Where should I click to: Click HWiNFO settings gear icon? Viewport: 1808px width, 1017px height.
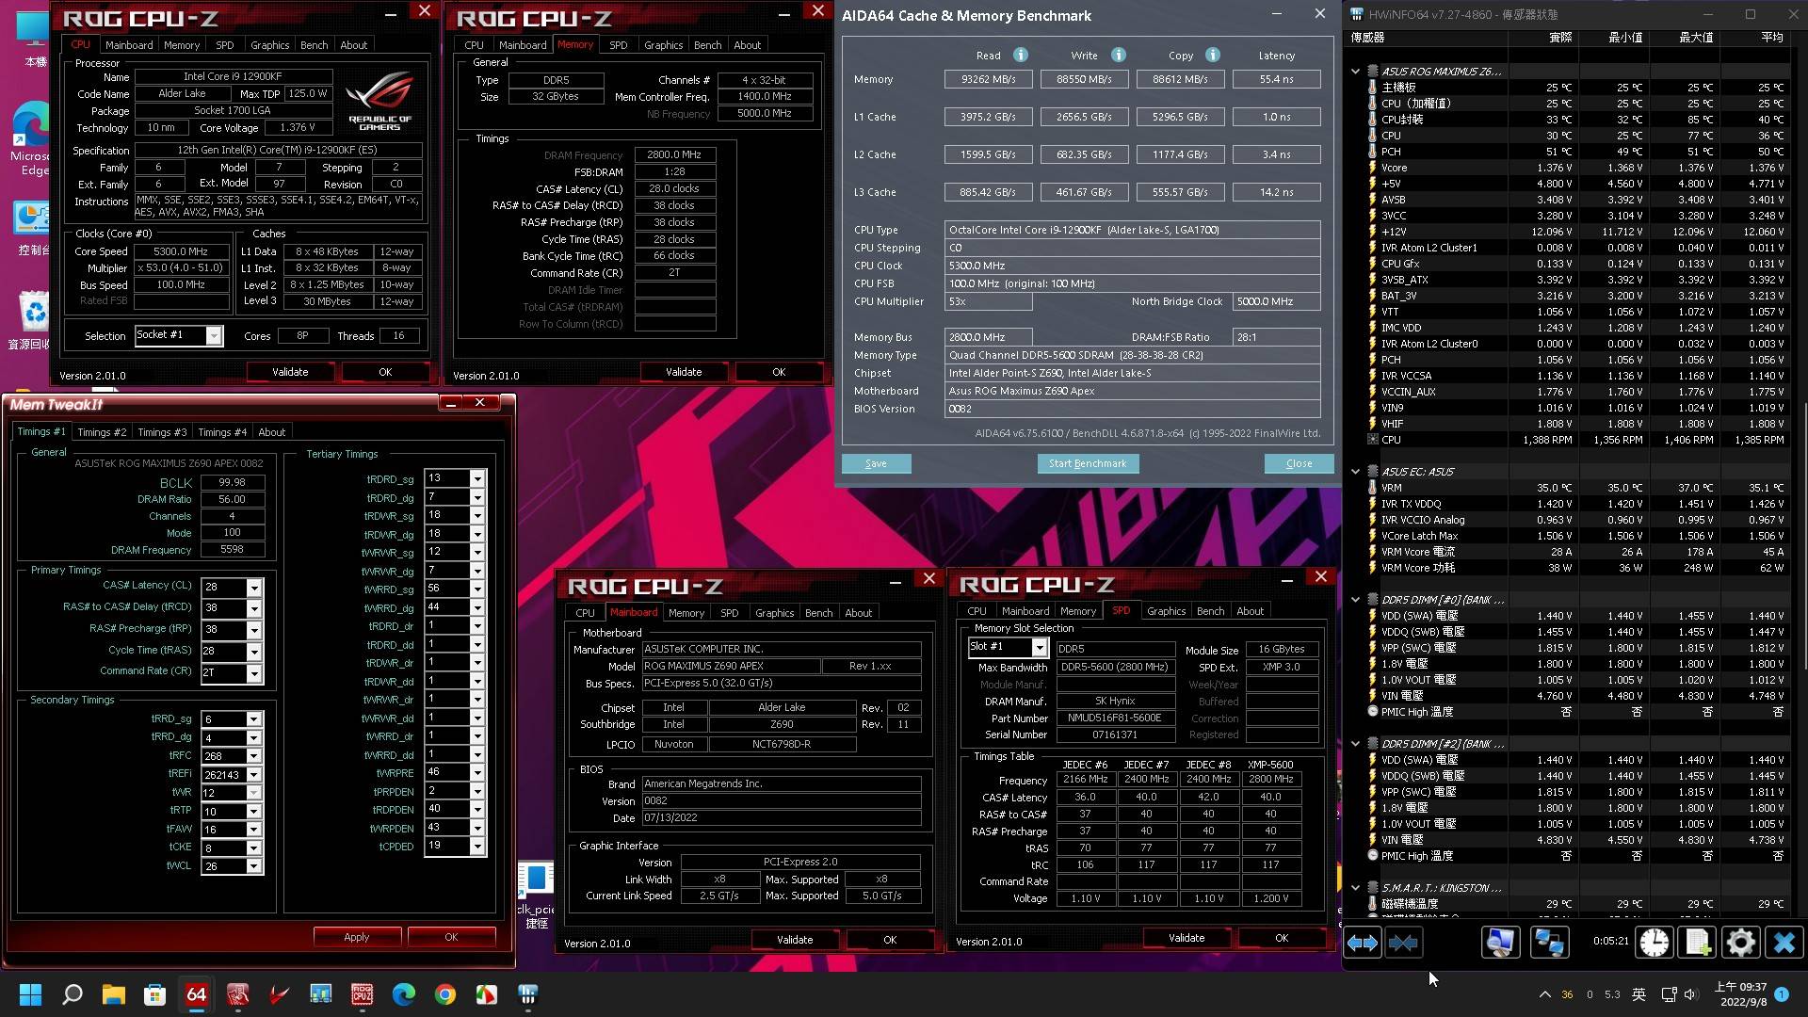coord(1740,943)
